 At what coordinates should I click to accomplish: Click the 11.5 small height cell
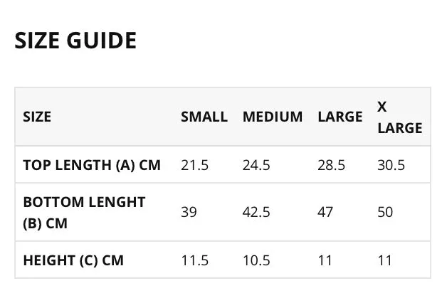(195, 260)
